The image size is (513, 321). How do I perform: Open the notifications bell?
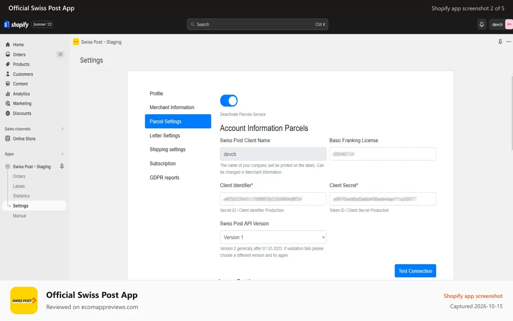click(x=482, y=24)
